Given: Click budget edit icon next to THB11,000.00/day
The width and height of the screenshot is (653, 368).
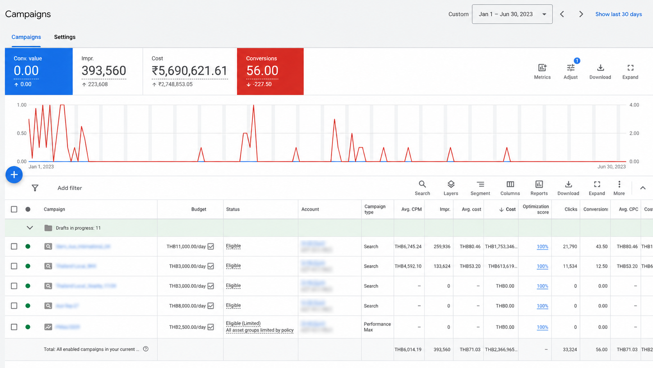Looking at the screenshot, I should click(211, 246).
